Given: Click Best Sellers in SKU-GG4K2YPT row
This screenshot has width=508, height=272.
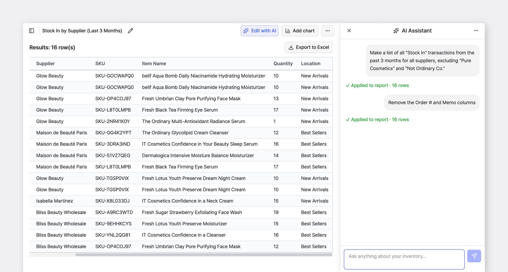Looking at the screenshot, I should click(314, 133).
